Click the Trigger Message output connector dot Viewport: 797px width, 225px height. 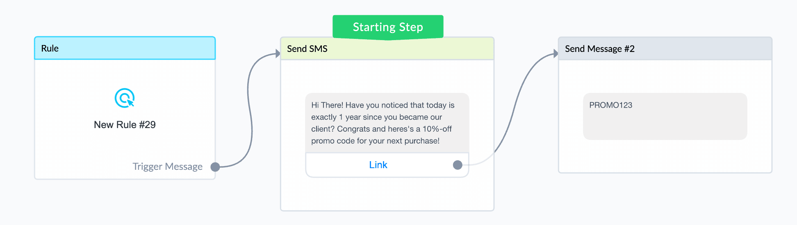coord(215,167)
